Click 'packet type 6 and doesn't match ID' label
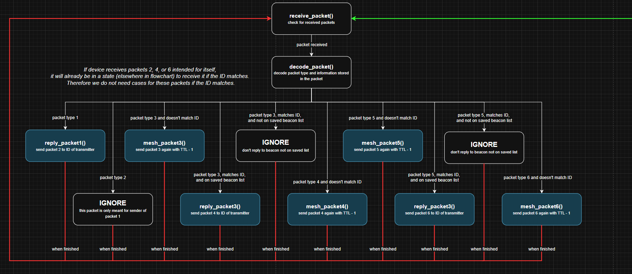Image resolution: width=632 pixels, height=274 pixels. tap(538, 178)
